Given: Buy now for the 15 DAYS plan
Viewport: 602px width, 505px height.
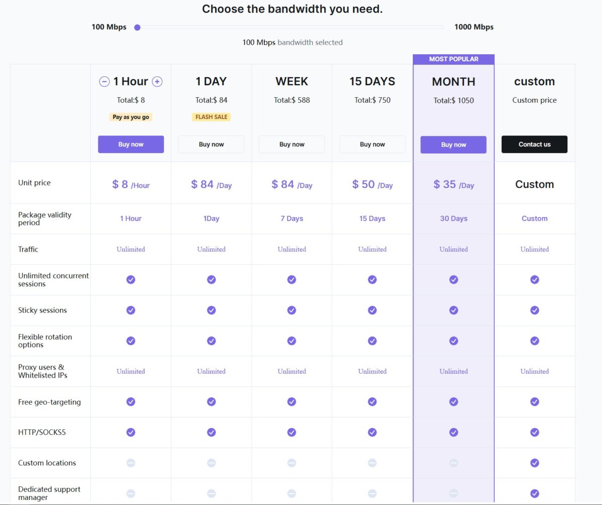Looking at the screenshot, I should pos(372,144).
